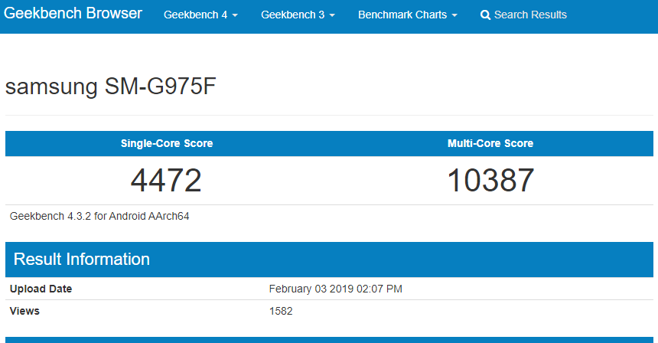Click the Multi-Core Score header
The height and width of the screenshot is (343, 658).
(490, 144)
